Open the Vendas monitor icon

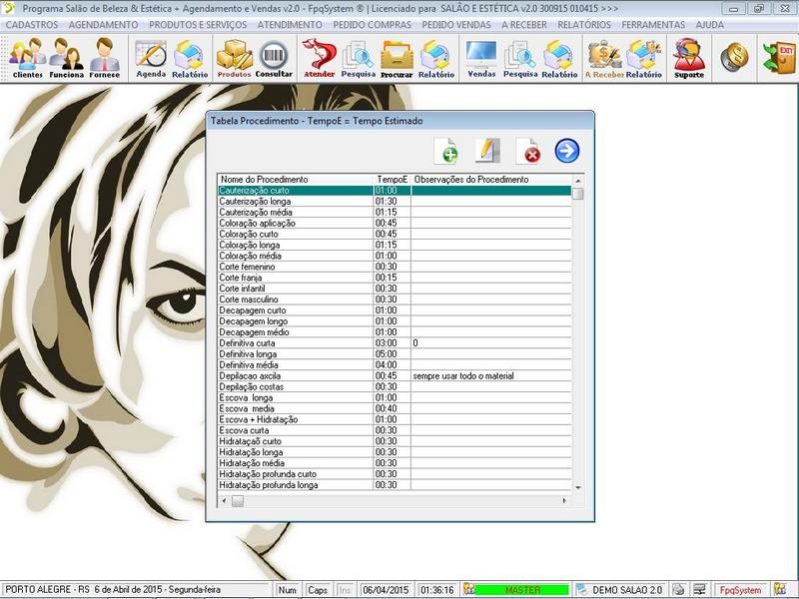pos(481,58)
